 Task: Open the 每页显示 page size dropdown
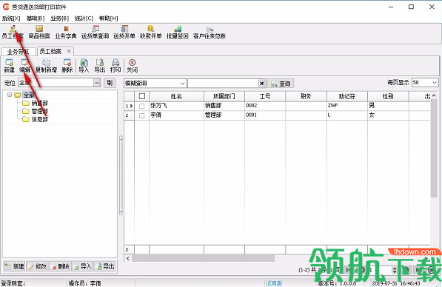(435, 83)
